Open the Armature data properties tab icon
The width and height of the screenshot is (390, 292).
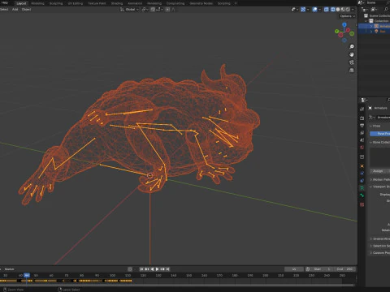tap(362, 187)
